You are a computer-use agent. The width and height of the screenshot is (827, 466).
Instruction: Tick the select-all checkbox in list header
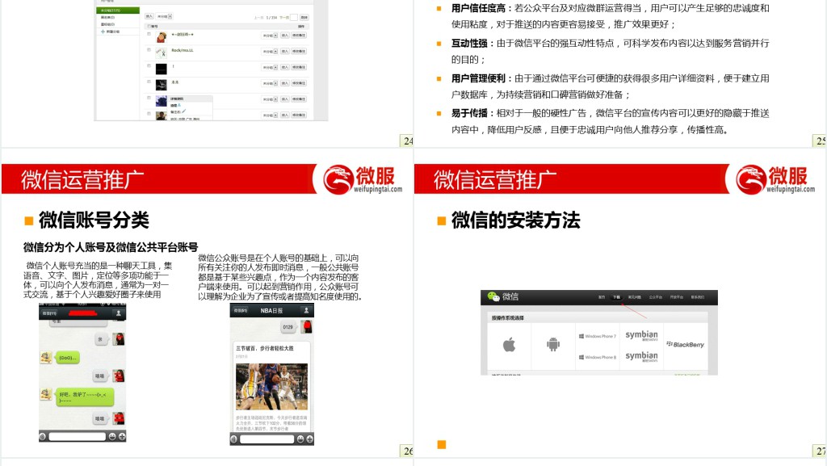click(x=149, y=27)
